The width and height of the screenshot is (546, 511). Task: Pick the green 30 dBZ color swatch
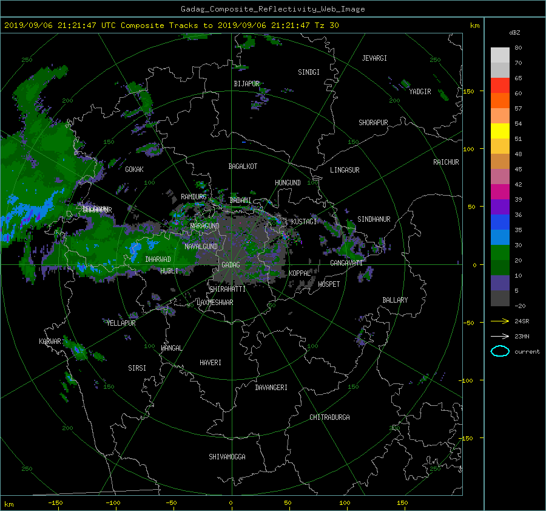pyautogui.click(x=500, y=252)
